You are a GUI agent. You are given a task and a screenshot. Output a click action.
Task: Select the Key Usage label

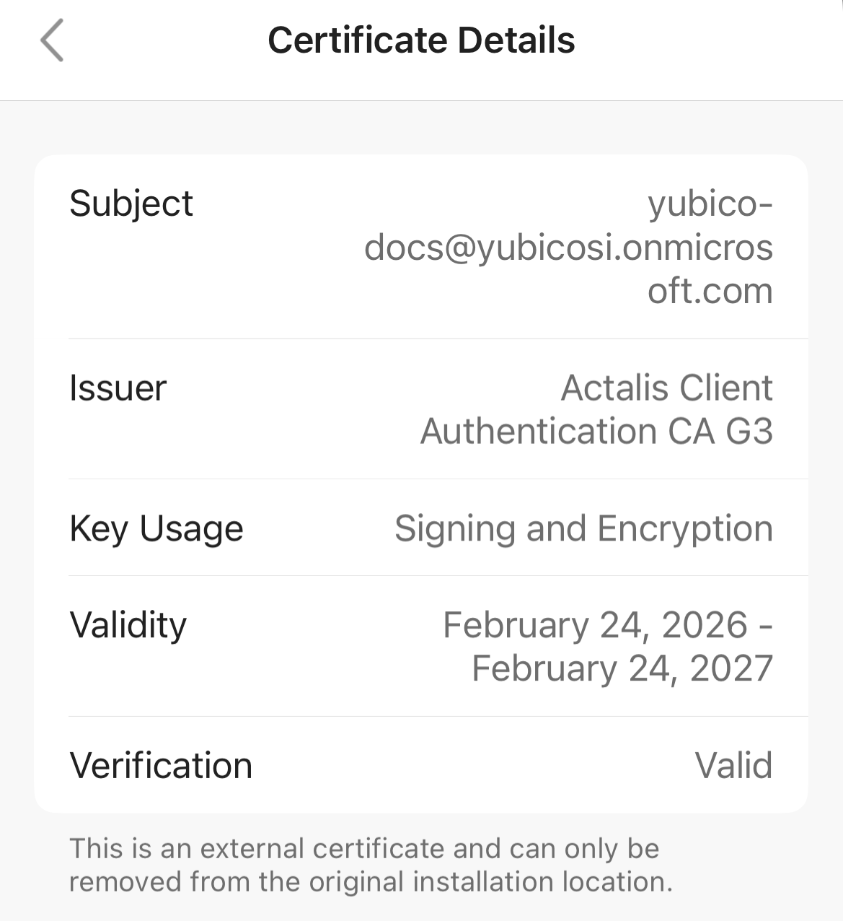(x=156, y=529)
